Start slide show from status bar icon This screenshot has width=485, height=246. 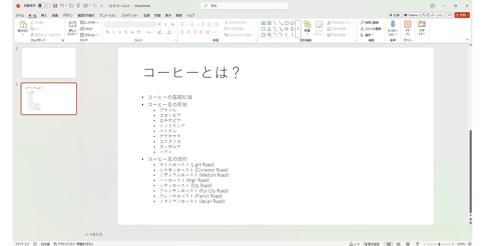pyautogui.click(x=417, y=244)
